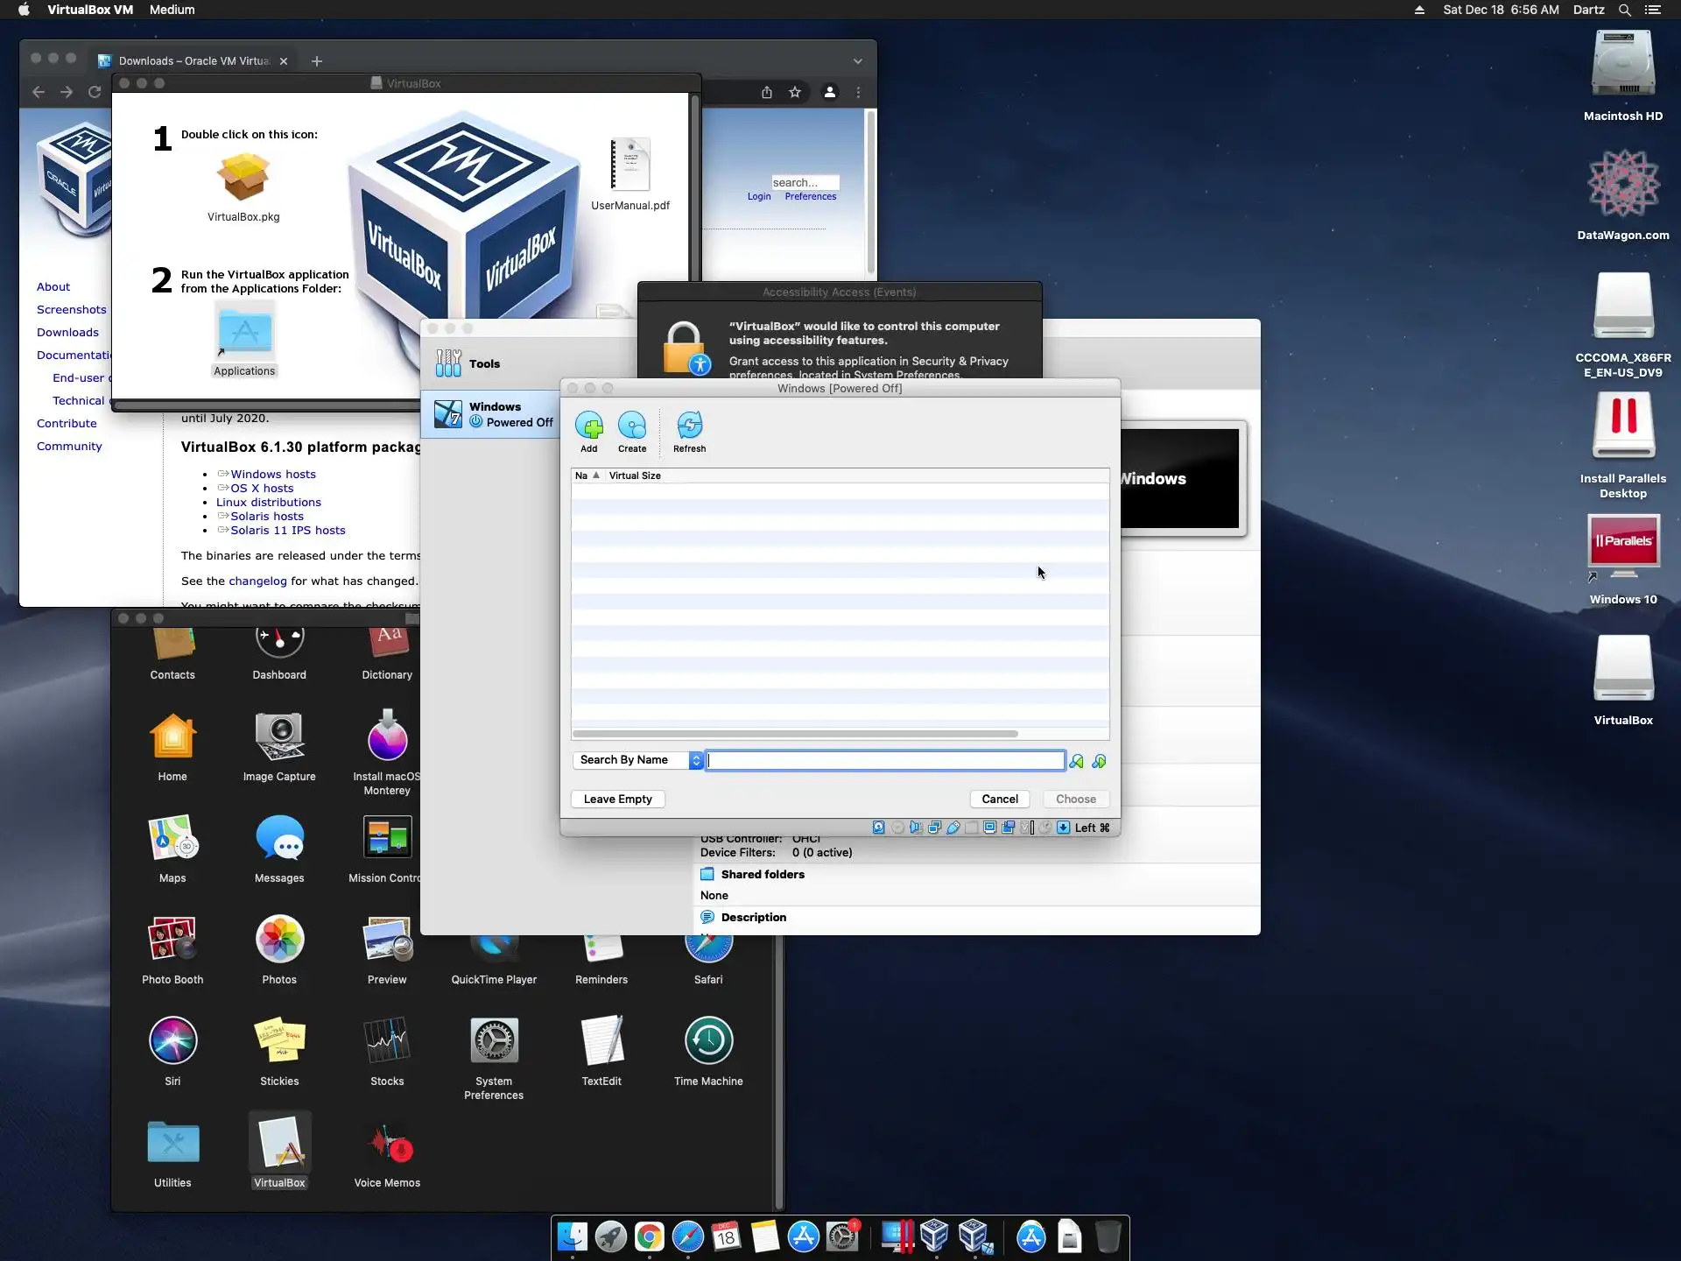Click the search-previous magnifier icon
This screenshot has width=1681, height=1261.
[x=1076, y=761]
